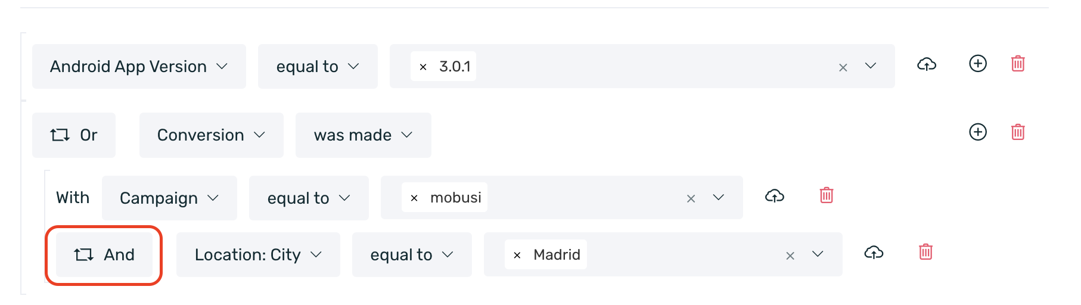Delete the Location: City filter row
Screen dimensions: 1081x305
tap(925, 253)
